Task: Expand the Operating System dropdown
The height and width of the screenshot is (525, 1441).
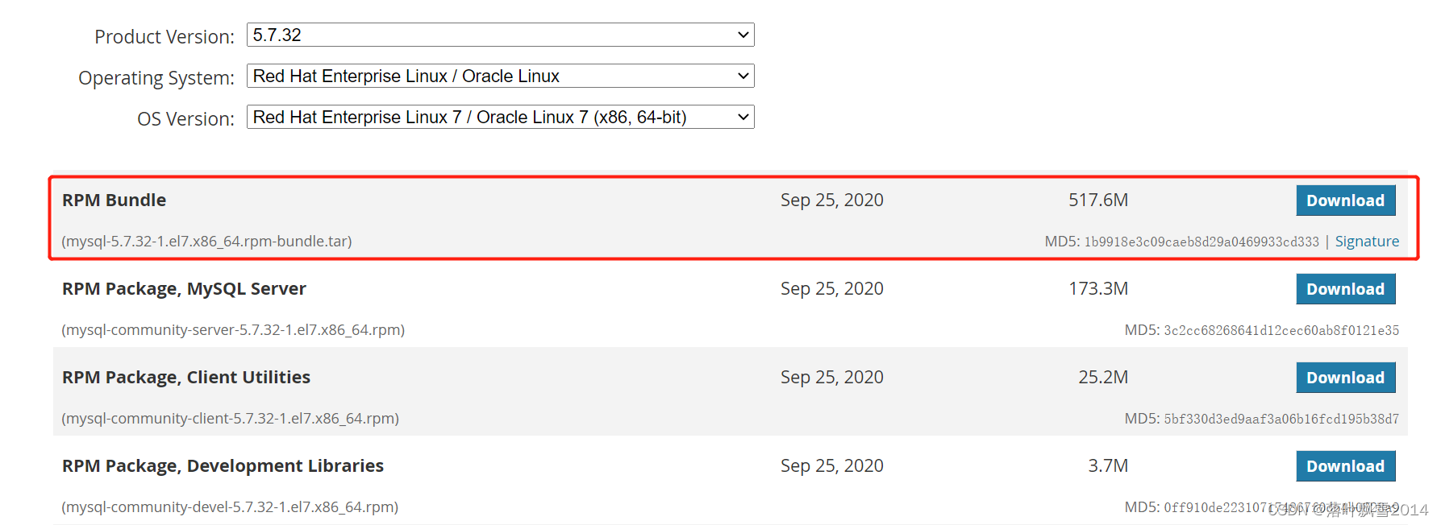Action: point(500,76)
